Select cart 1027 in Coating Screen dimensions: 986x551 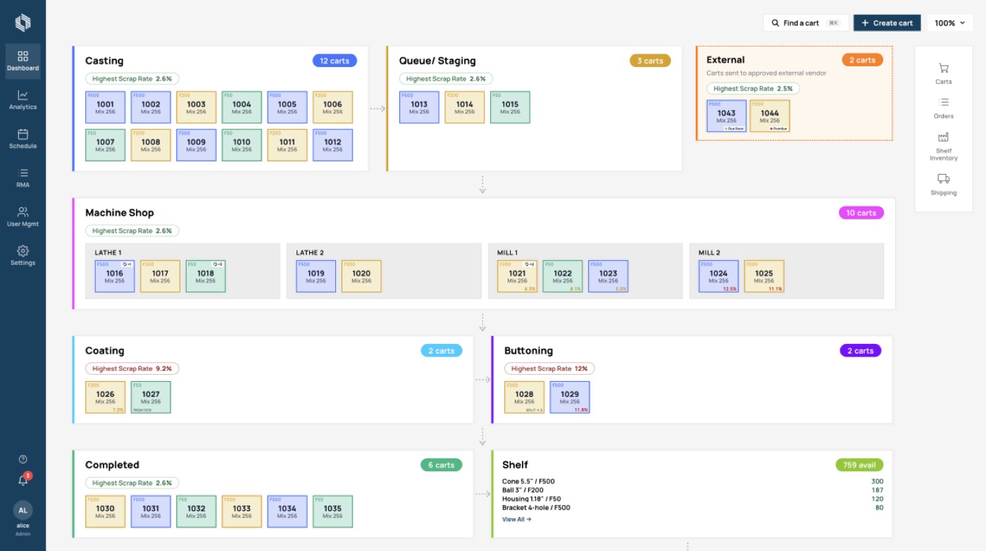(151, 397)
